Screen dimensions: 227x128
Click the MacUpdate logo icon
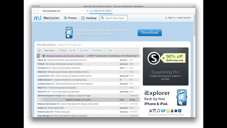pyautogui.click(x=38, y=18)
